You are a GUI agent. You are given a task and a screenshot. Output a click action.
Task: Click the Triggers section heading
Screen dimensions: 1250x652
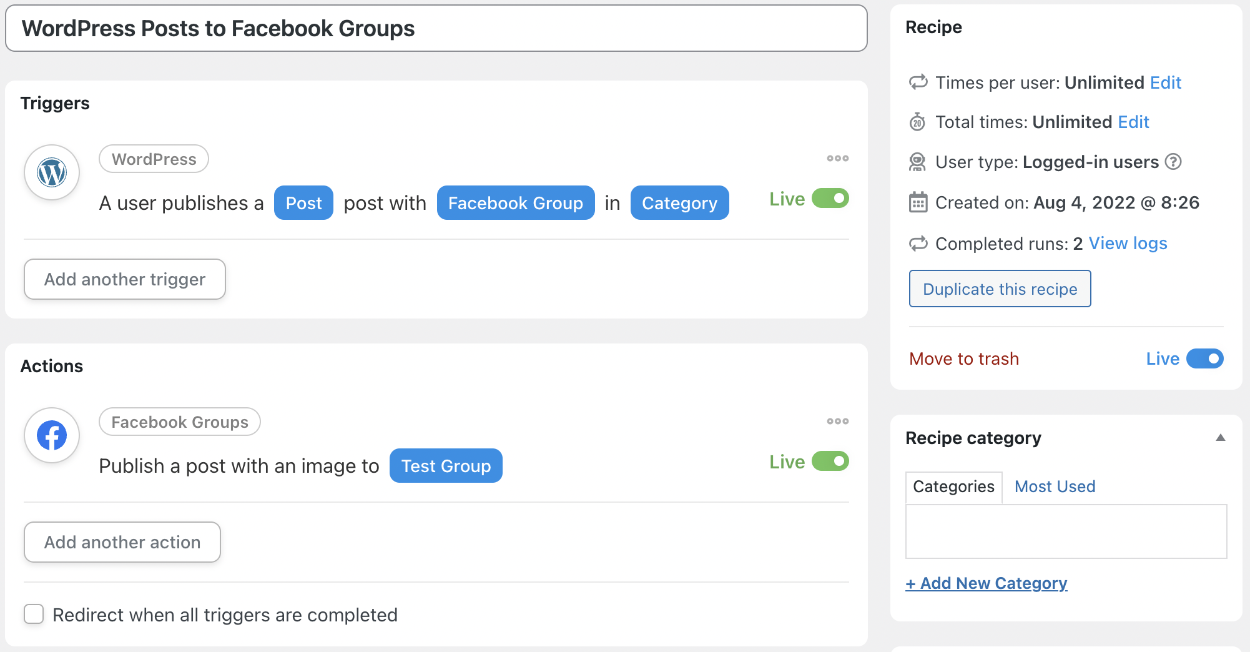click(x=55, y=103)
